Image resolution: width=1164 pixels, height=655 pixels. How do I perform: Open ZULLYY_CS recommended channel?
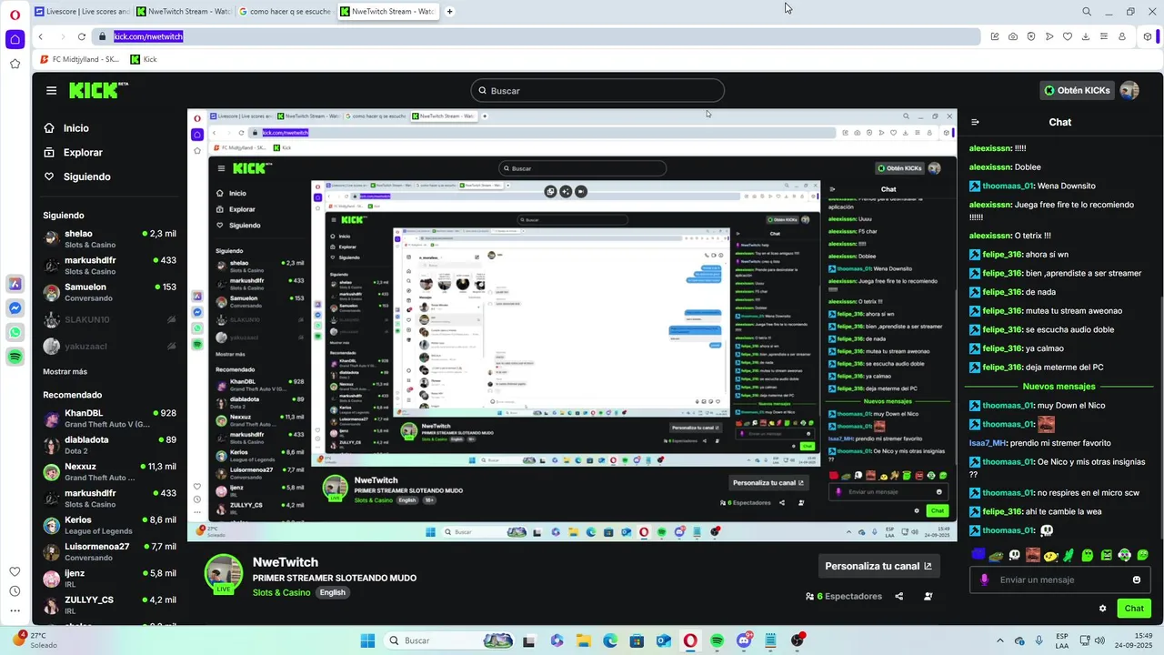[109, 605]
